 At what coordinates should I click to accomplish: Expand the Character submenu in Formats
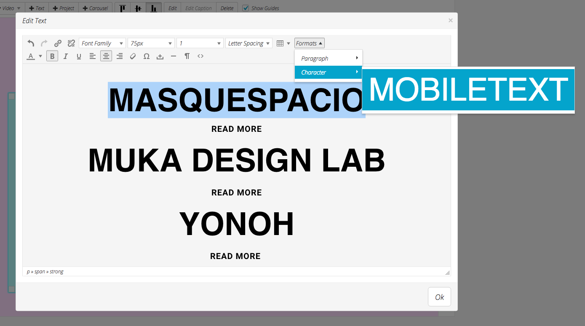click(x=328, y=72)
